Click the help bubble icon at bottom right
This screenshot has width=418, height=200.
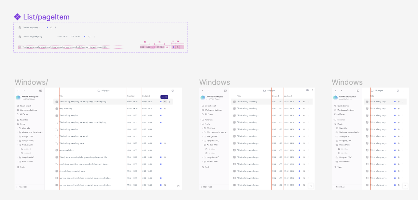tap(178, 186)
